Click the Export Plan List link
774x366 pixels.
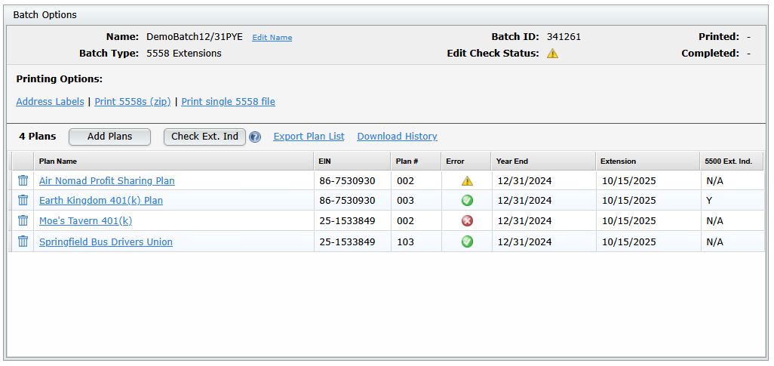click(x=309, y=137)
